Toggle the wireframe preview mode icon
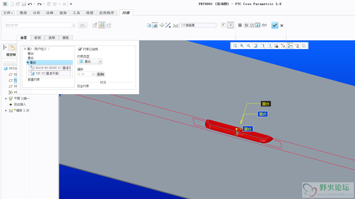Screen dimensions: 355x199 click(252, 25)
